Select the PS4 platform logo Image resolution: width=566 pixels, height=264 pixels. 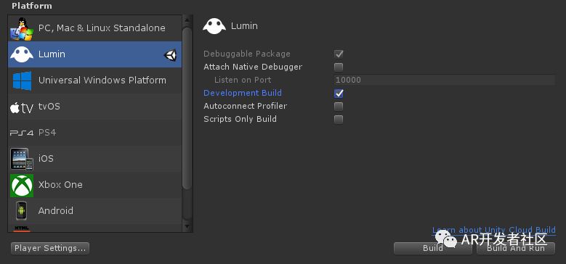pos(22,133)
